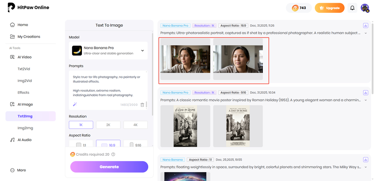
Task: Click the Text To Image panel scrollbar
Action: click(x=152, y=73)
